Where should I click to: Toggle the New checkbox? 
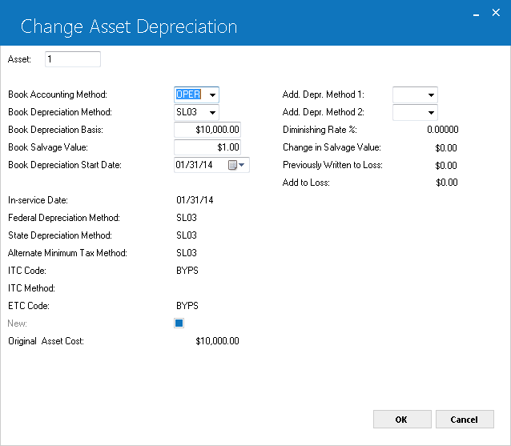pos(179,323)
